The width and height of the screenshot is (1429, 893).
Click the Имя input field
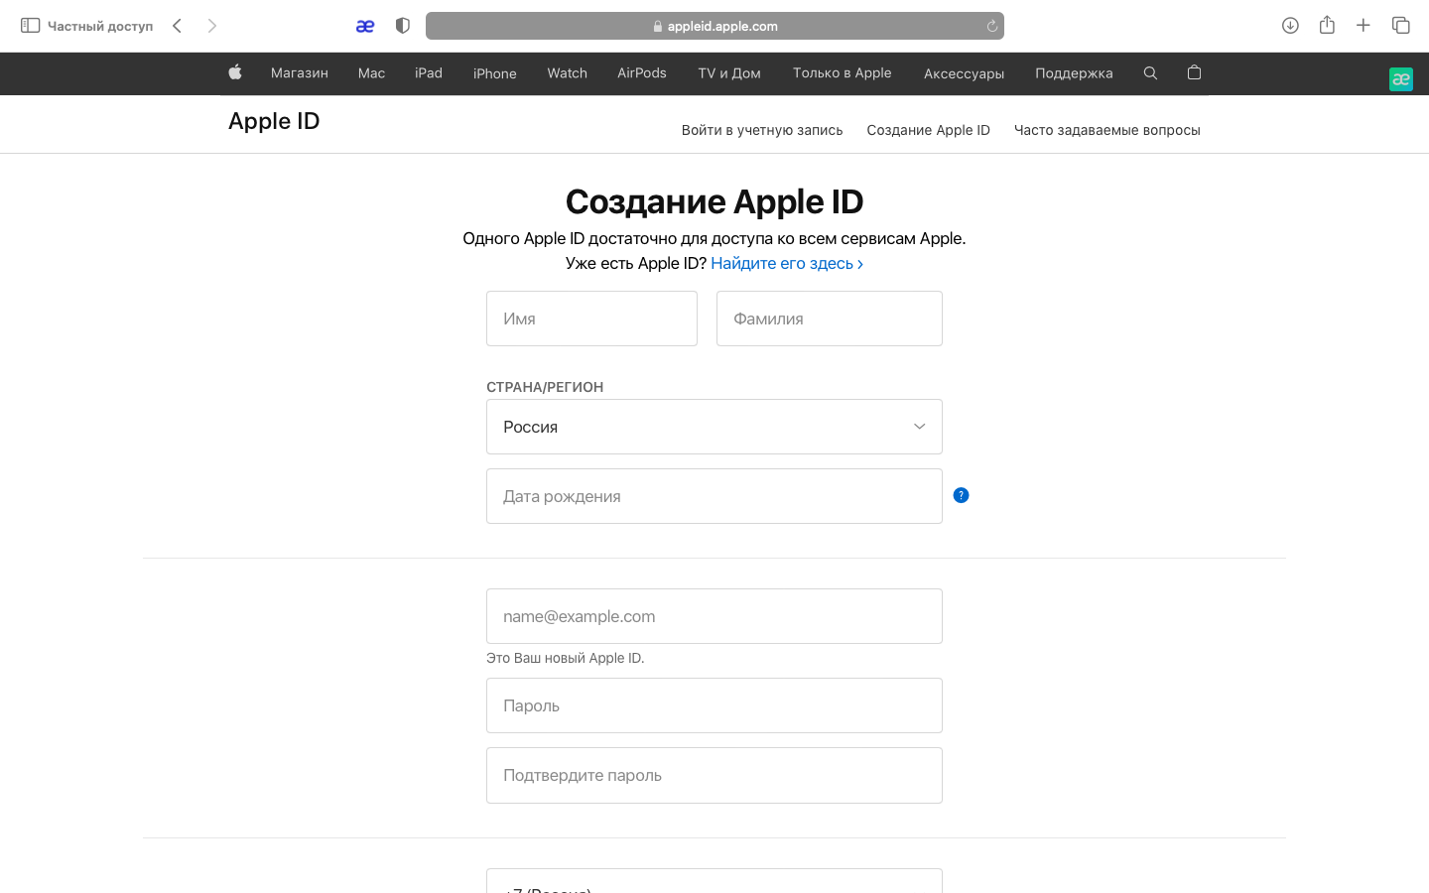tap(591, 319)
